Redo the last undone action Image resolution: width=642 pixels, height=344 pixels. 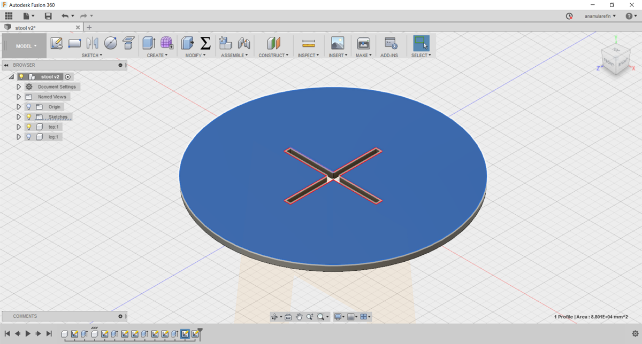pos(83,16)
